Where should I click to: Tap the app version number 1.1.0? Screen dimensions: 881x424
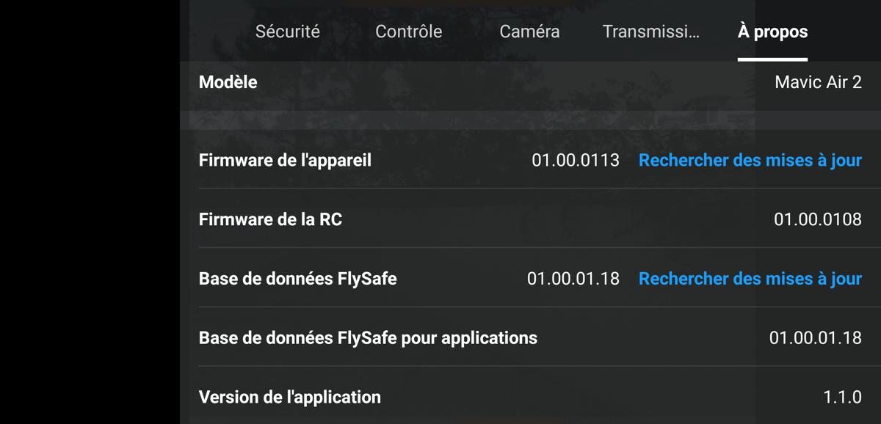pyautogui.click(x=842, y=398)
